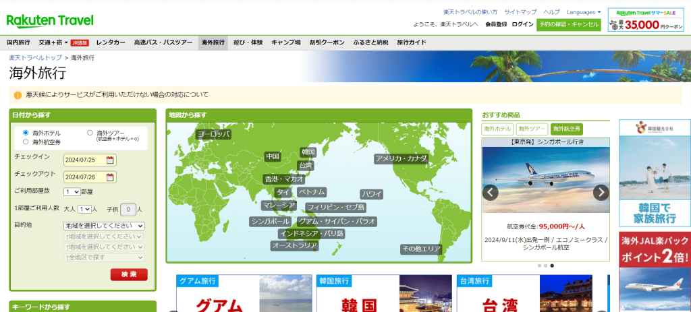Click the 子供 children count field
The height and width of the screenshot is (312, 691).
click(128, 210)
